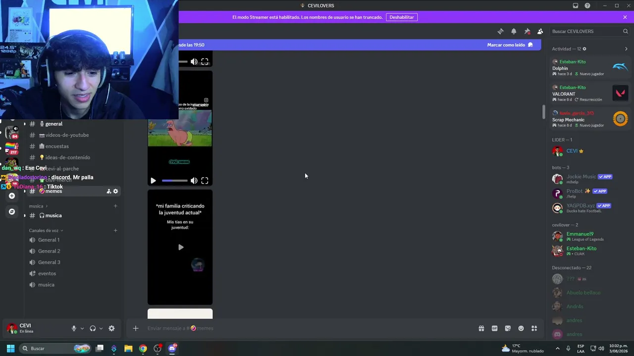
Task: Open Discover servers compass icon
Action: coord(12,212)
